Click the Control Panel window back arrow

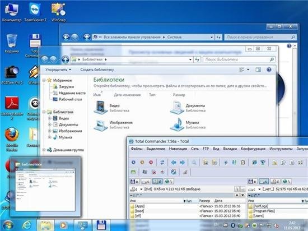click(66, 37)
